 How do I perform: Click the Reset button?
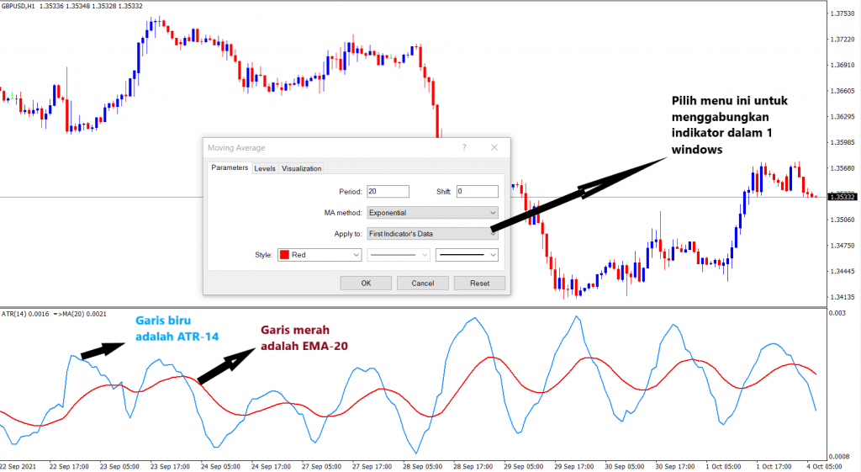tap(479, 283)
